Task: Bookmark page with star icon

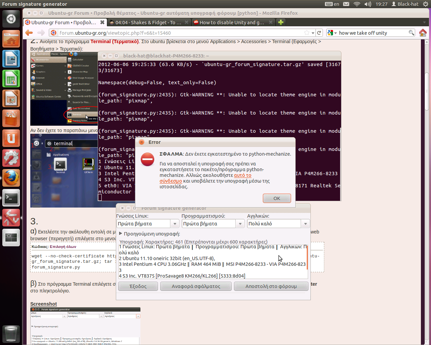Action: 306,33
